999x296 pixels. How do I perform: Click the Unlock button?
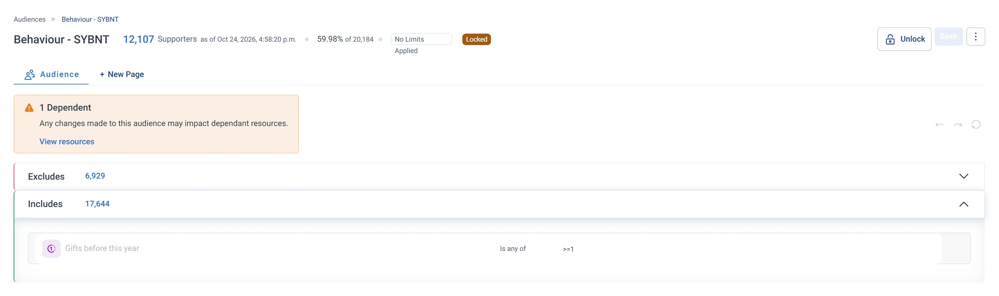click(x=904, y=39)
